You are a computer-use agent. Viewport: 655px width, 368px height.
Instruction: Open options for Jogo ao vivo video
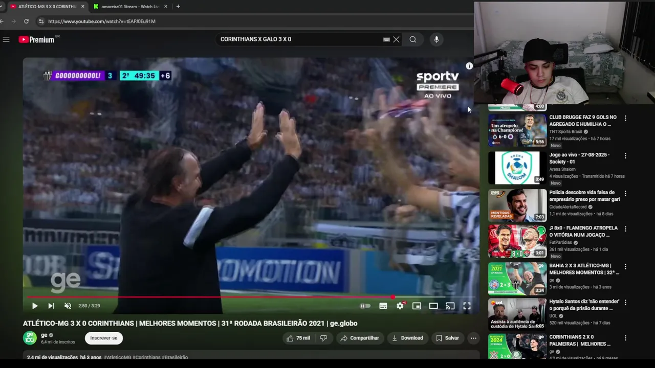(x=625, y=156)
